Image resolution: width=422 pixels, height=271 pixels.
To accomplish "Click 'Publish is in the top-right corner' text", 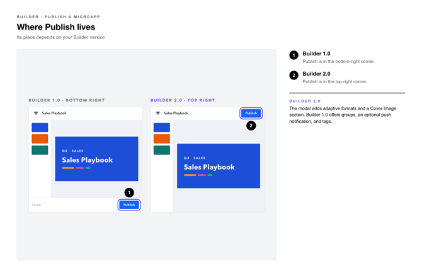I will pyautogui.click(x=335, y=82).
